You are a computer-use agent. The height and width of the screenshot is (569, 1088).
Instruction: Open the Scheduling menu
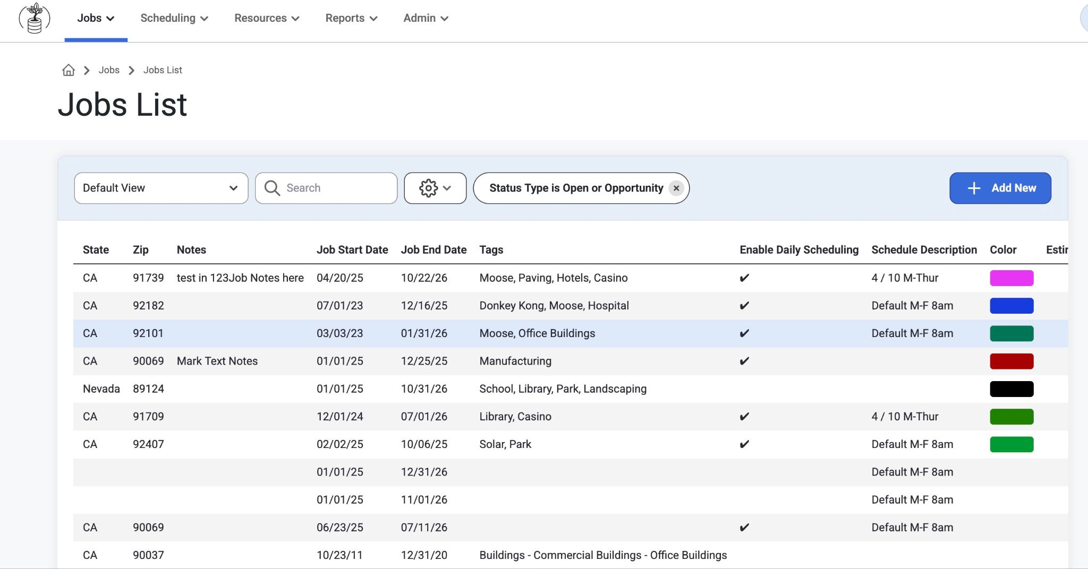point(174,18)
